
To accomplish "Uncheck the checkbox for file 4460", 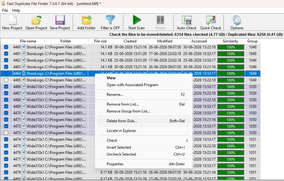I will [6, 47].
